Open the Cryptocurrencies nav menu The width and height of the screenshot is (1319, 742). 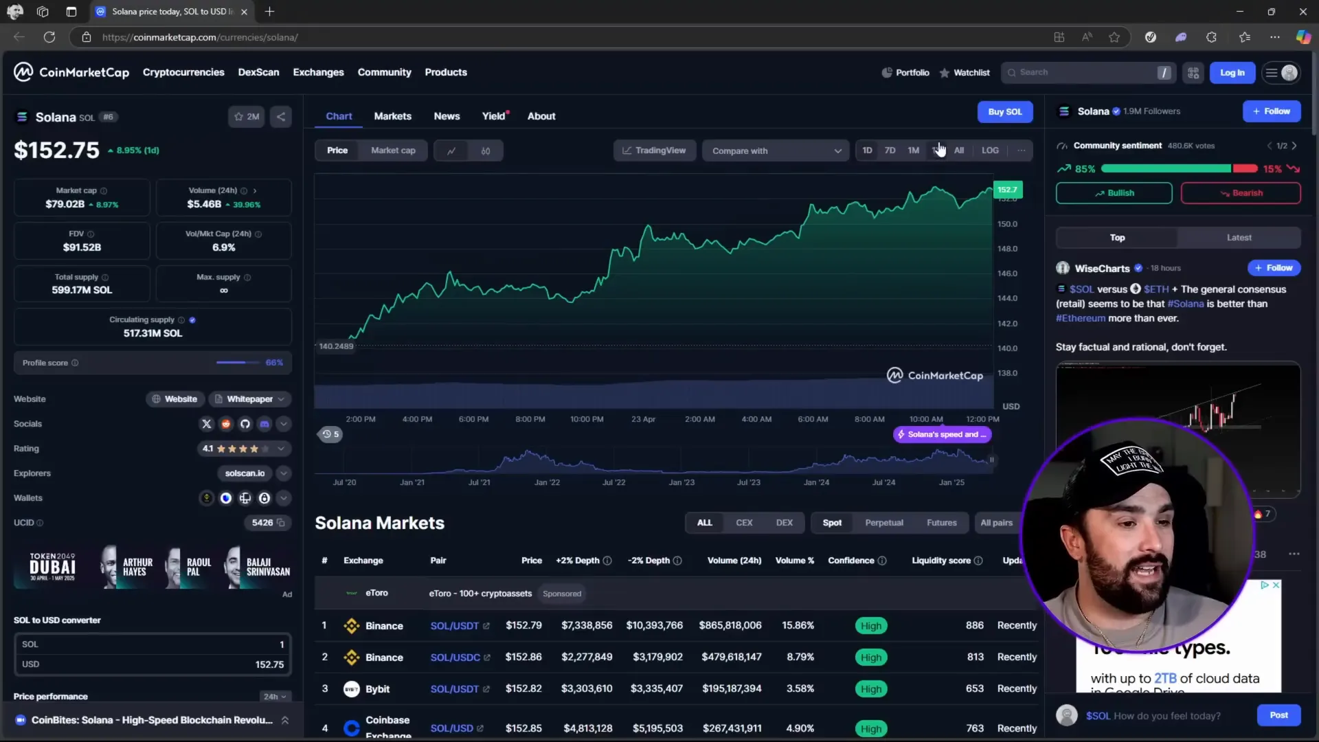pos(183,72)
